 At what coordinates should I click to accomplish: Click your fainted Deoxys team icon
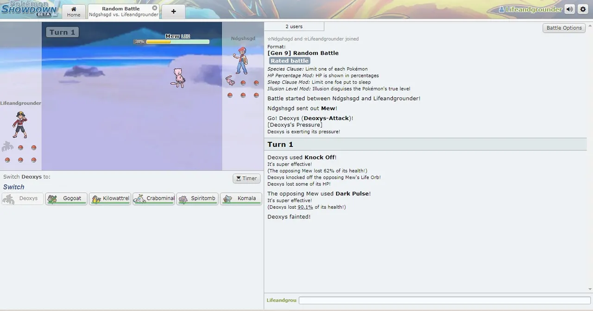click(x=7, y=146)
